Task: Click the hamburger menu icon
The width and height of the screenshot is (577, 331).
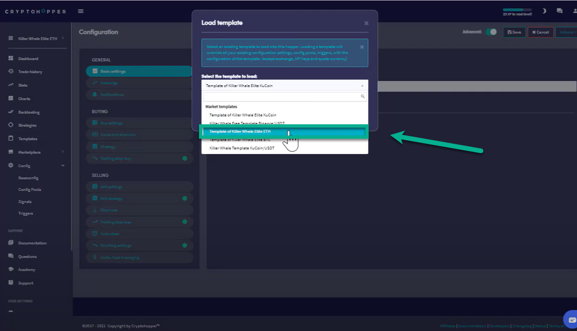Action: coord(81,11)
